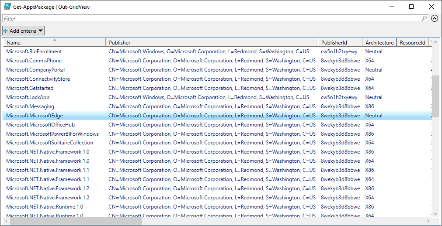Sort by Architecture column header
The height and width of the screenshot is (226, 442).
point(379,42)
